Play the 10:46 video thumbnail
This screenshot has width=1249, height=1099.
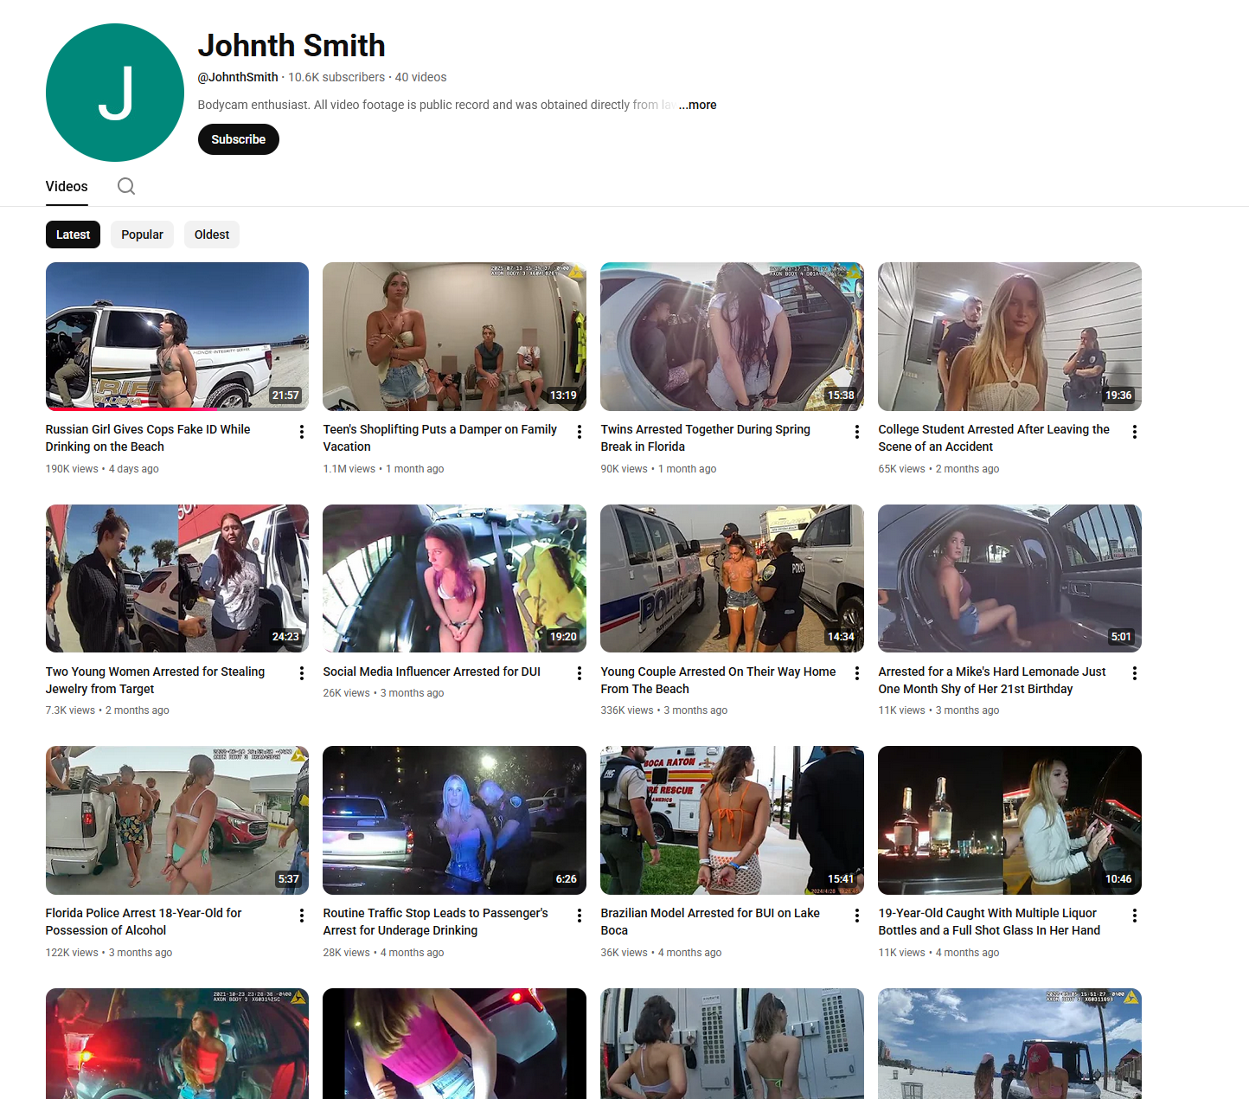tap(1010, 820)
